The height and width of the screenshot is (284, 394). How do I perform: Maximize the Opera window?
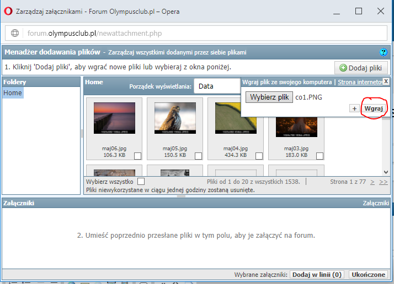pyautogui.click(x=358, y=11)
